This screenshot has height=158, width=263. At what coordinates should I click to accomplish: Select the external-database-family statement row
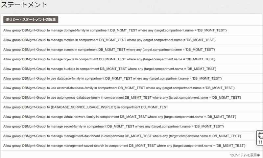[131, 88]
